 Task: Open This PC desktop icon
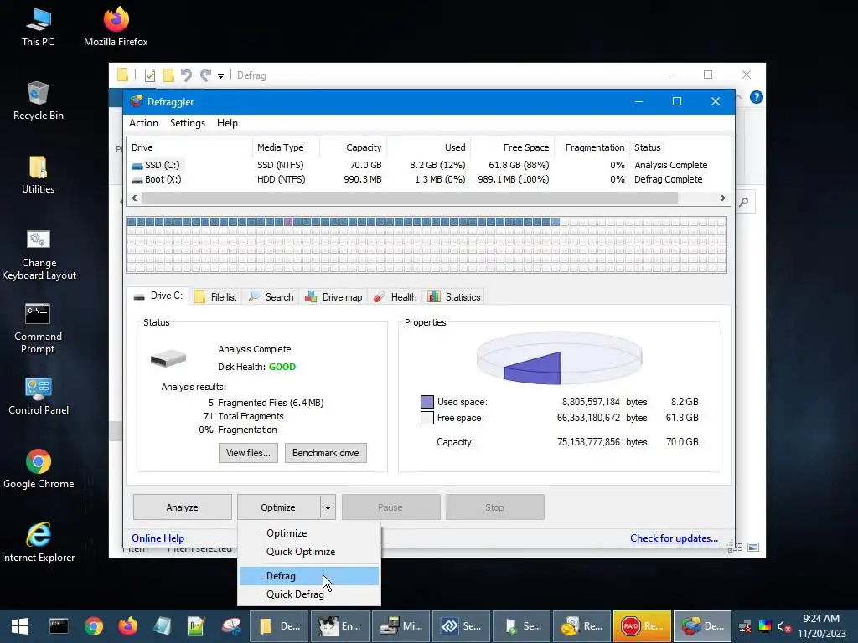(x=38, y=26)
